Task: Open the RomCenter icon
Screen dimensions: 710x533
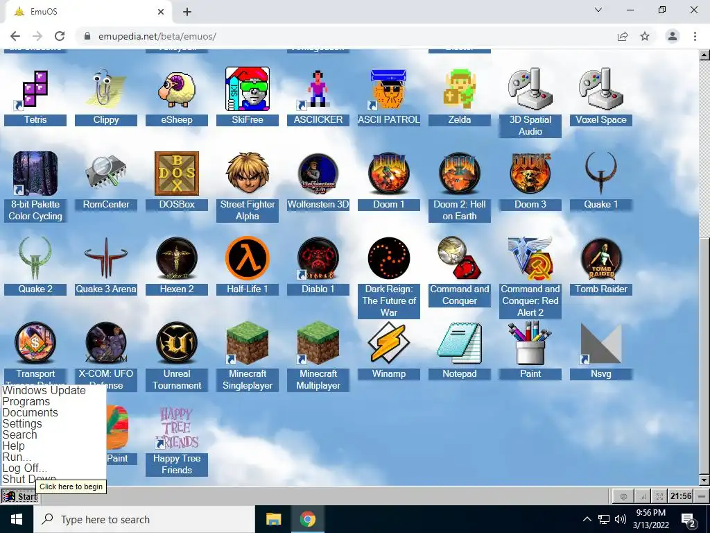Action: coord(106,174)
